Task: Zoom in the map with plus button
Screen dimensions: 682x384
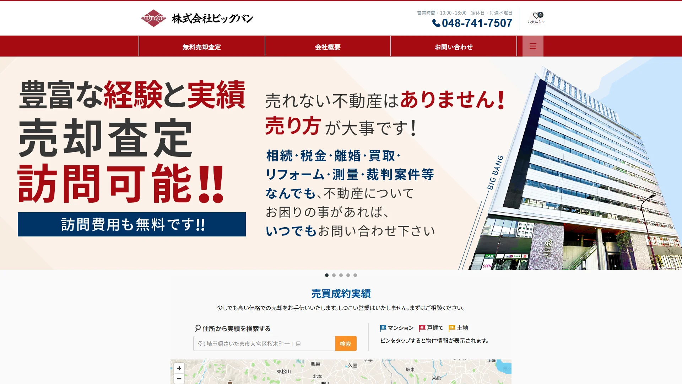Action: point(179,368)
